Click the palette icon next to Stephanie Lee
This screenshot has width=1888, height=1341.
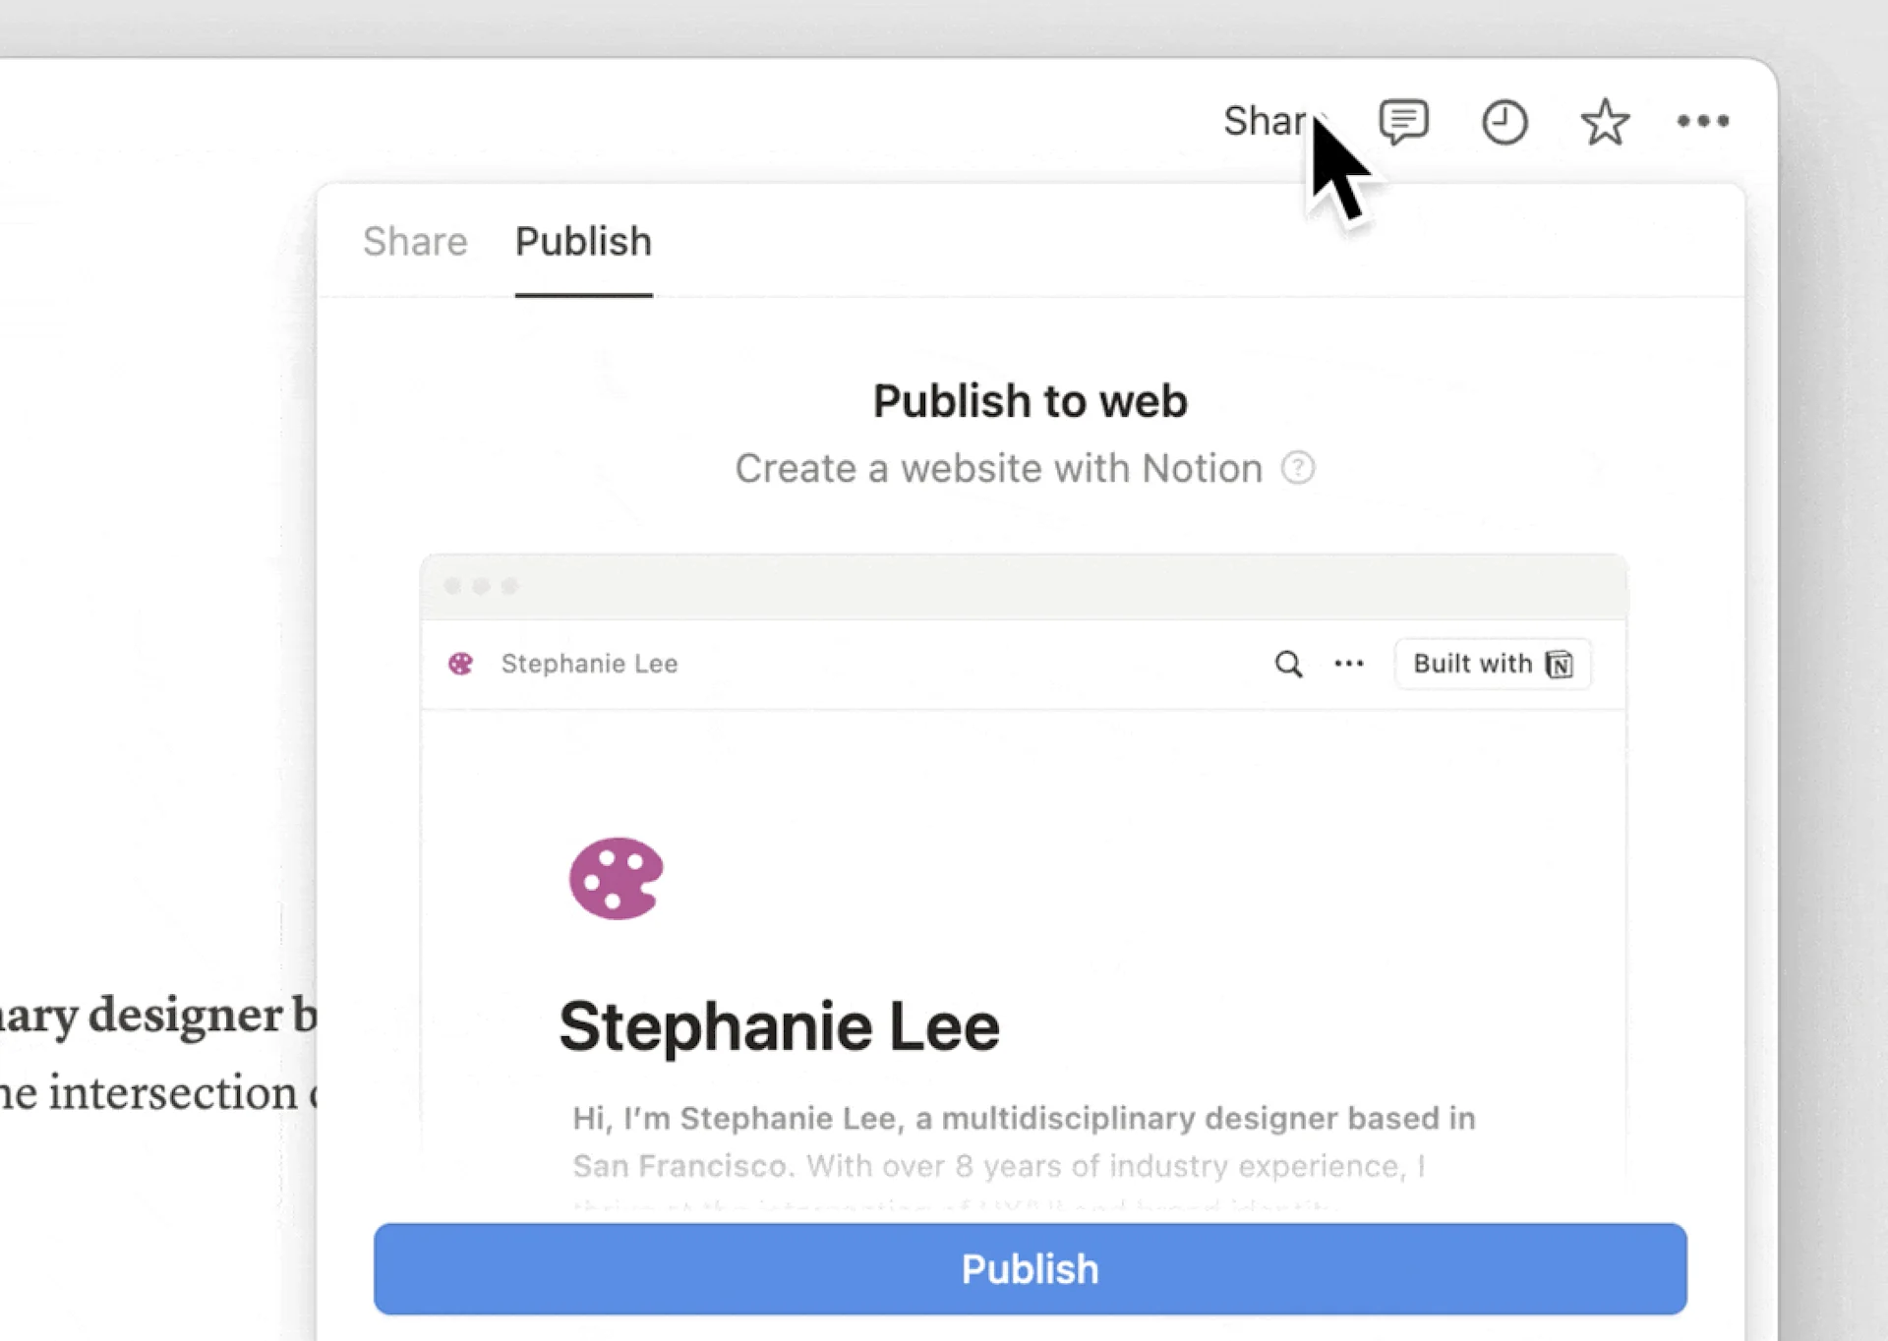tap(461, 663)
